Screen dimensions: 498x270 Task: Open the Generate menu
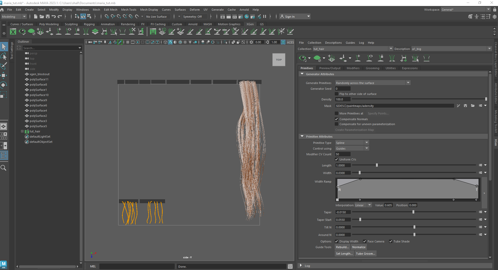click(217, 10)
